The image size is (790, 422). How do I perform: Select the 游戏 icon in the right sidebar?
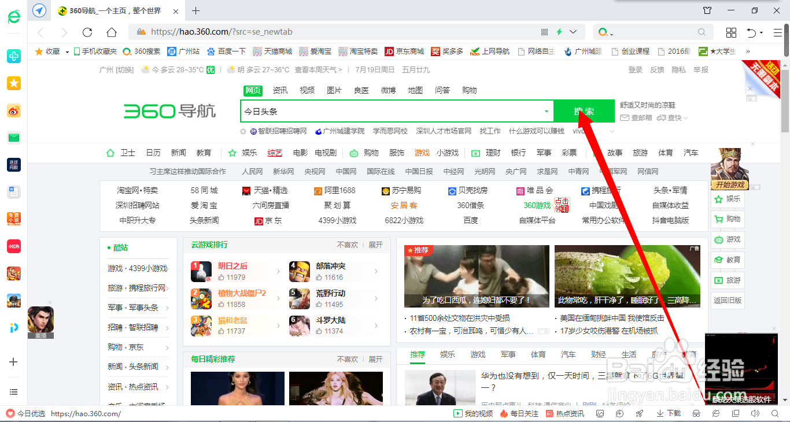(x=728, y=239)
